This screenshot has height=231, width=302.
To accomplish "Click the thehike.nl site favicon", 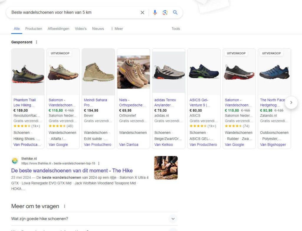I will (x=15, y=161).
